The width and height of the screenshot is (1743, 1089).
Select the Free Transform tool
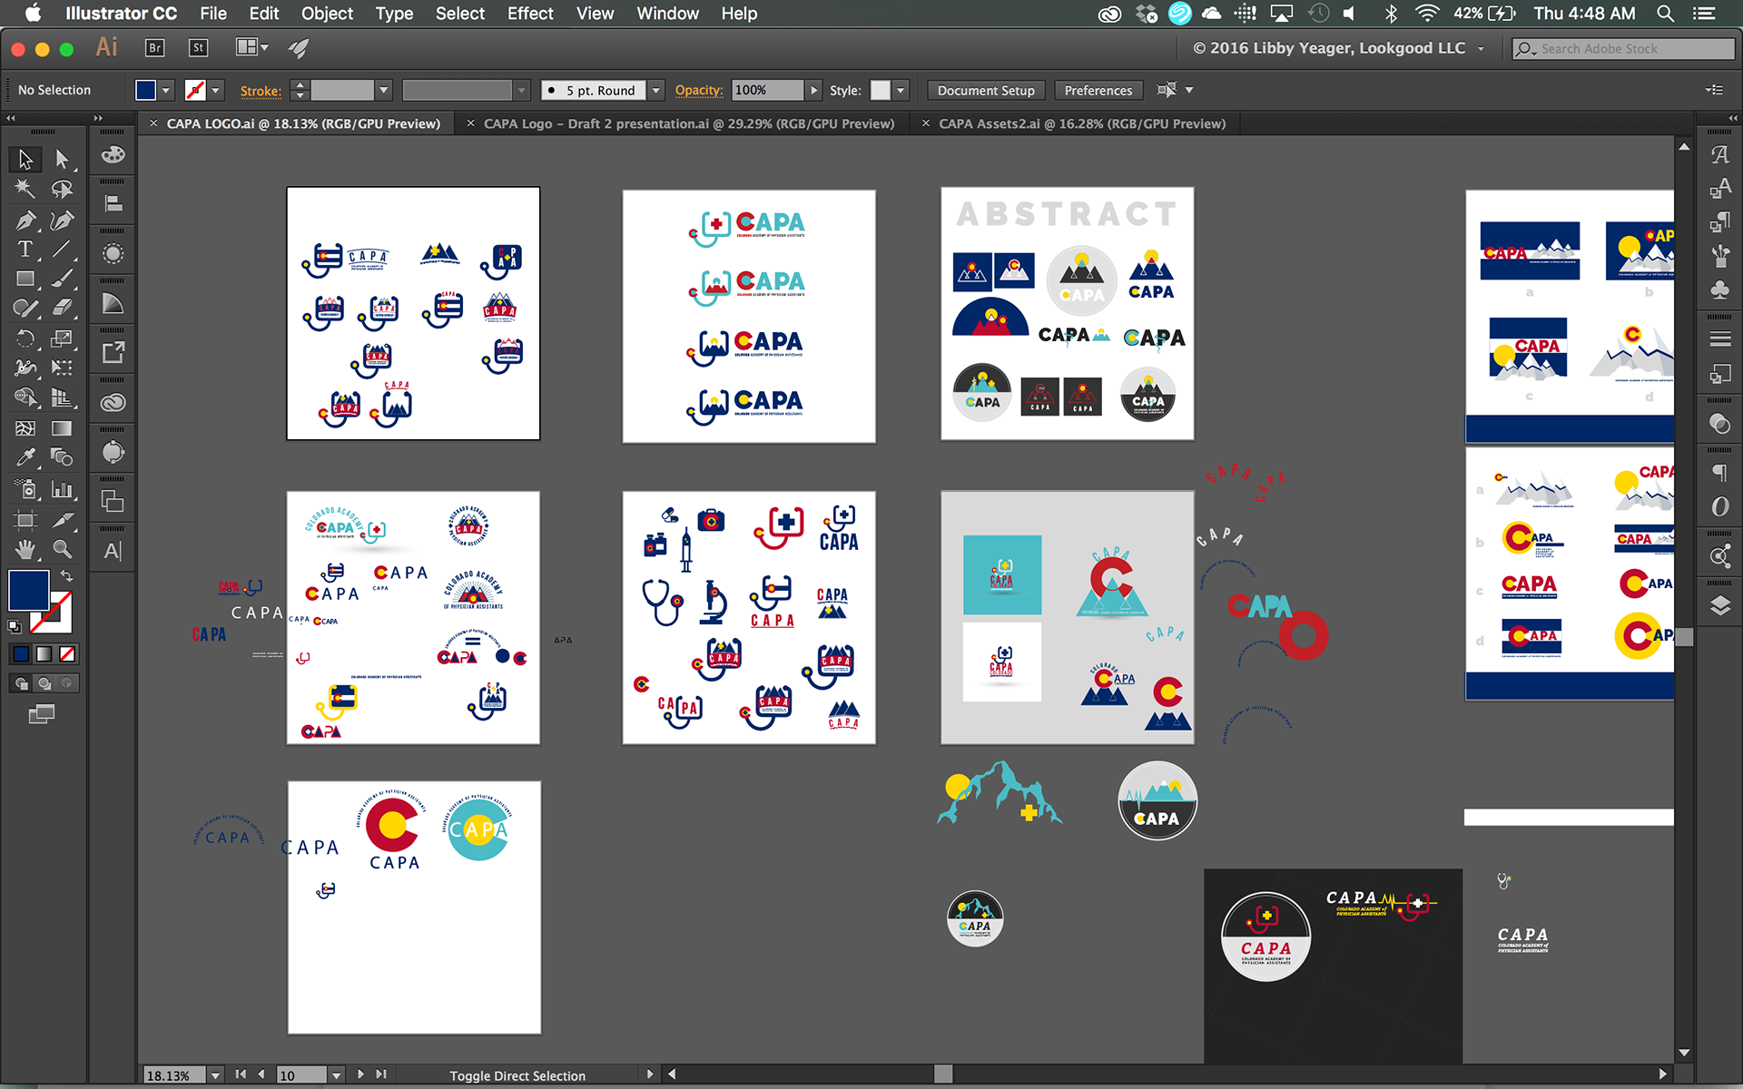(62, 368)
